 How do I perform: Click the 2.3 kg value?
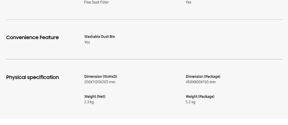[x=89, y=102]
